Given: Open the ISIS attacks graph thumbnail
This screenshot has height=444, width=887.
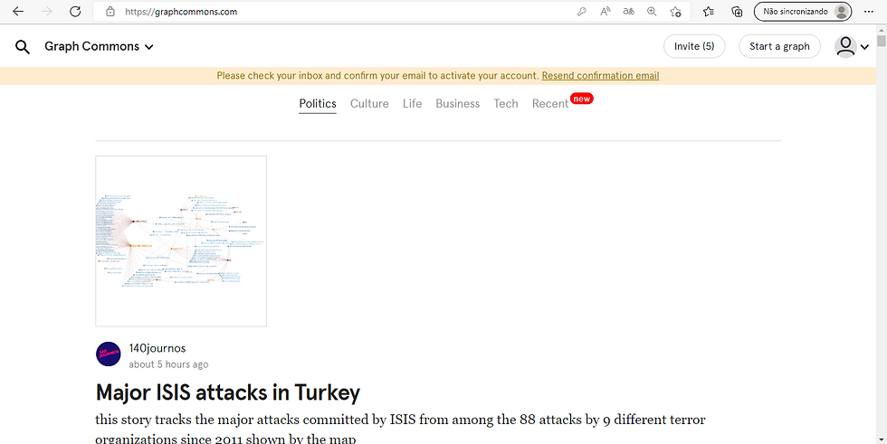Looking at the screenshot, I should tap(181, 241).
